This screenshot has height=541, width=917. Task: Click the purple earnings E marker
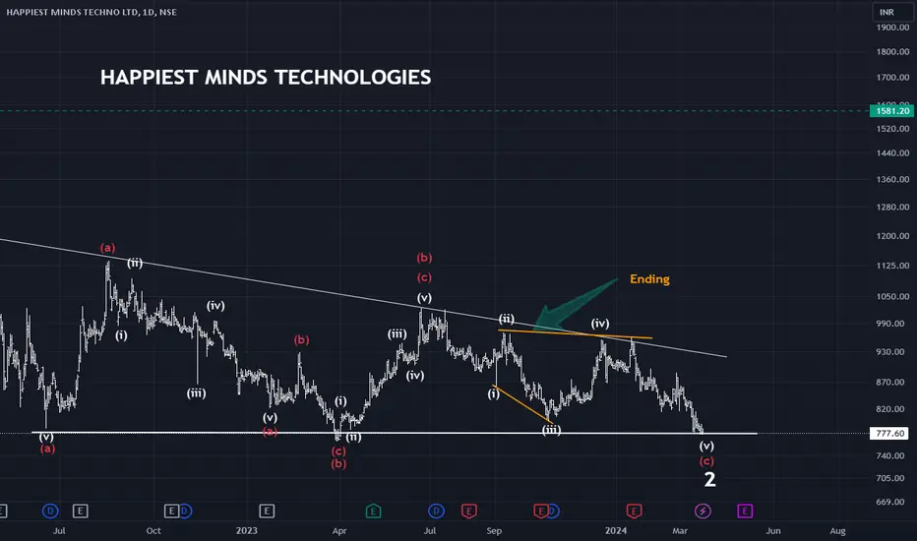tap(745, 511)
